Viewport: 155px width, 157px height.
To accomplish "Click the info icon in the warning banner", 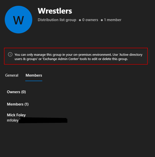I will [x=10, y=54].
